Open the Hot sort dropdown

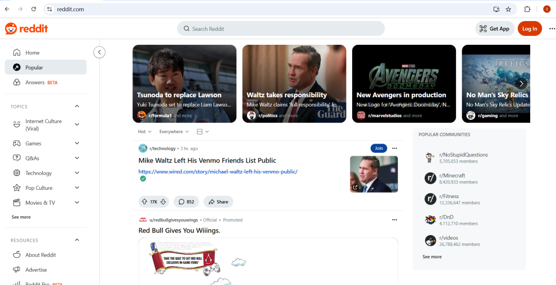(145, 132)
